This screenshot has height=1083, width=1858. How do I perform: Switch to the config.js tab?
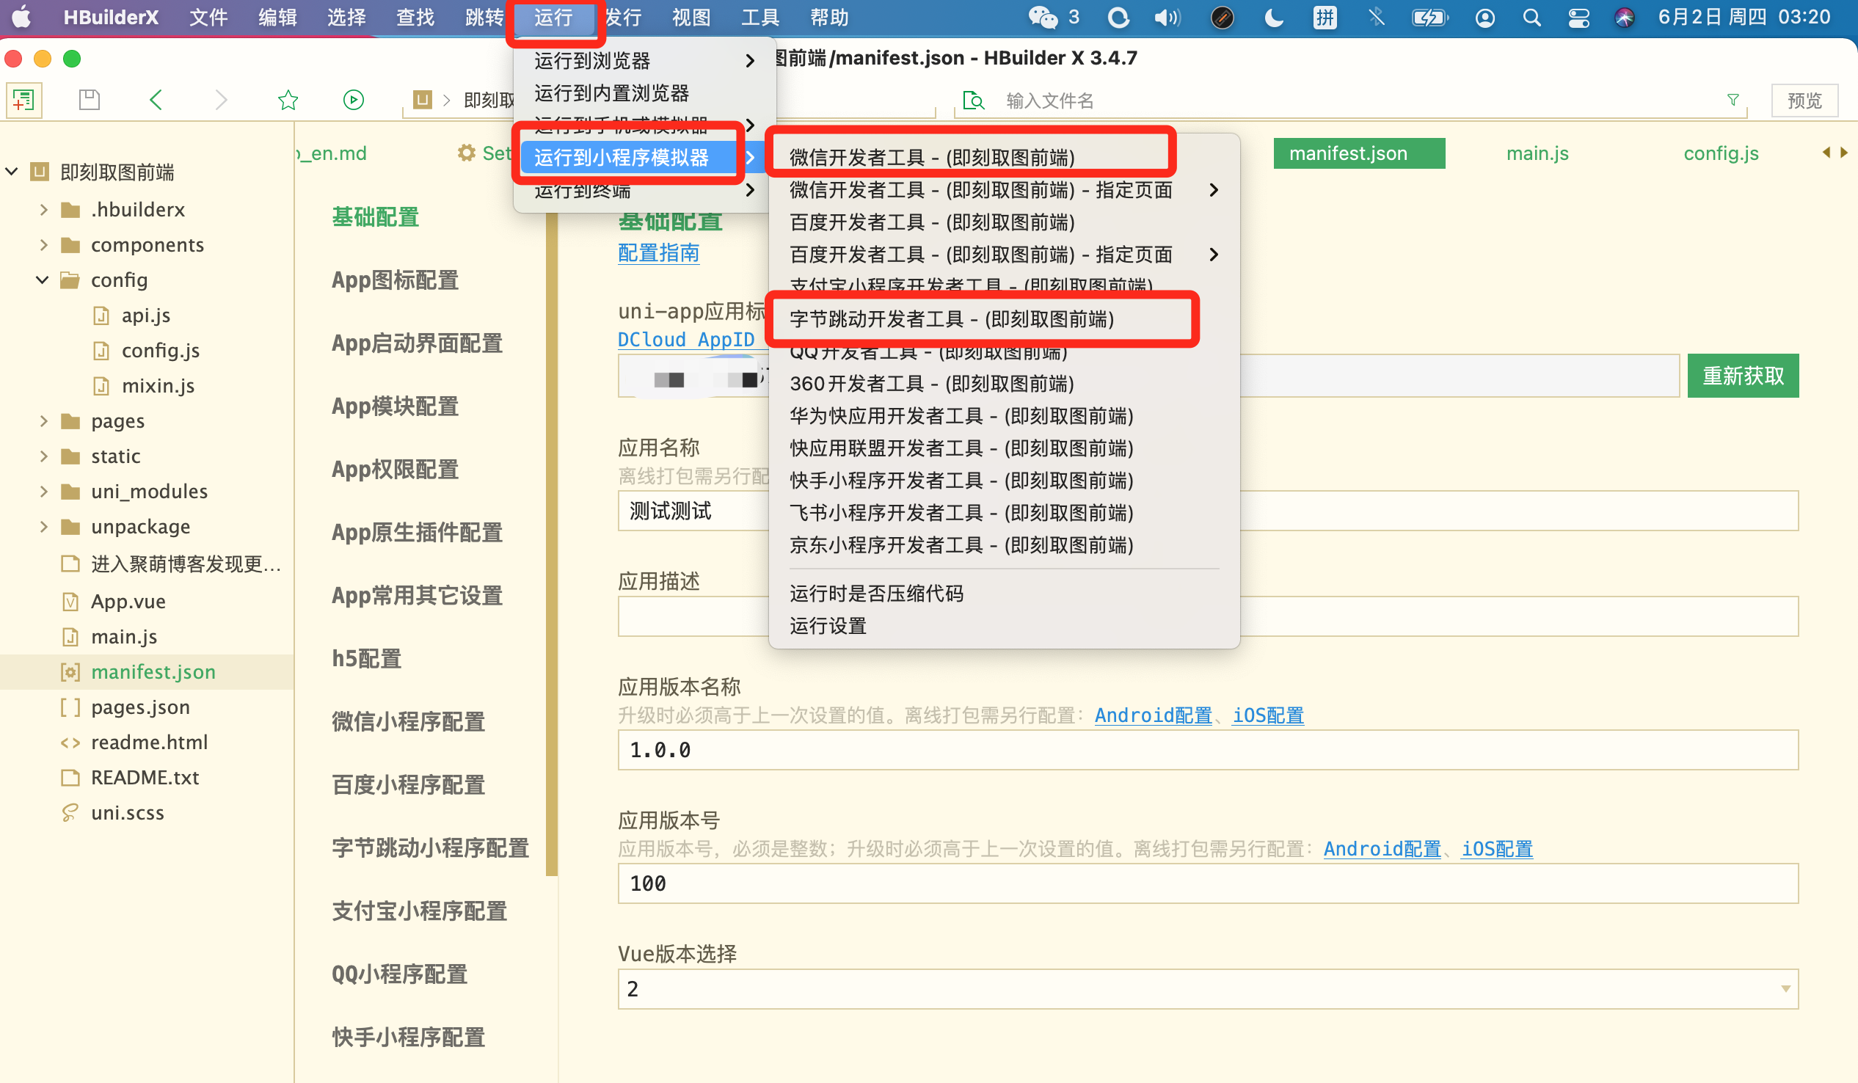pos(1721,153)
